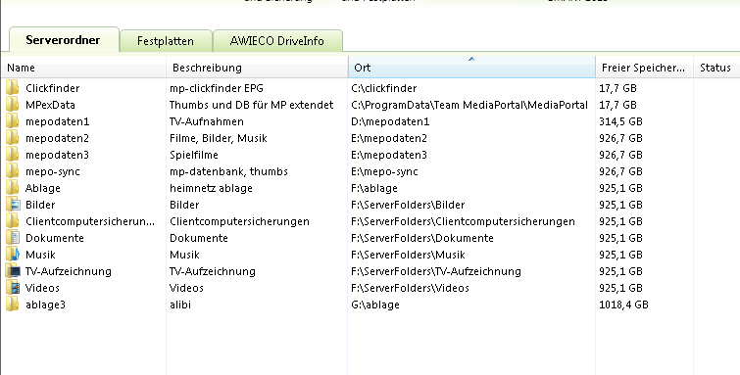Select the ablage3 row name
Image resolution: width=740 pixels, height=375 pixels.
(45, 305)
